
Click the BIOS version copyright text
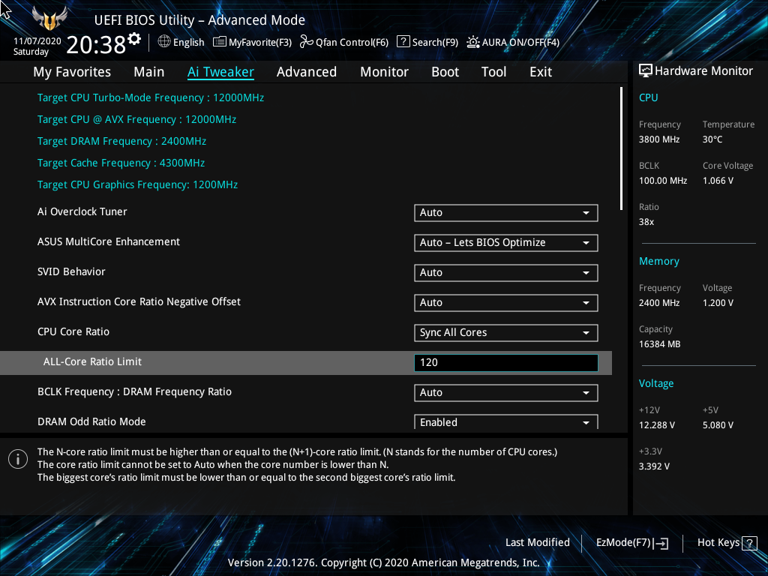384,562
